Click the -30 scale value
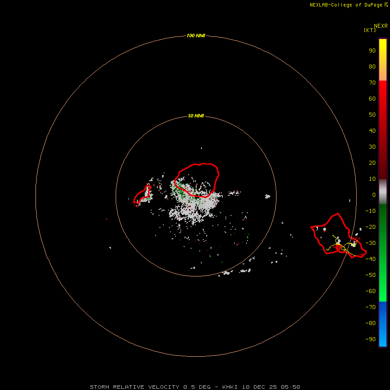The height and width of the screenshot is (390, 390). point(370,243)
